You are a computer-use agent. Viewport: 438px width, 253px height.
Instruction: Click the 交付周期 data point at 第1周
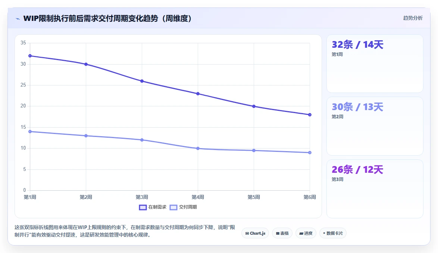click(30, 131)
